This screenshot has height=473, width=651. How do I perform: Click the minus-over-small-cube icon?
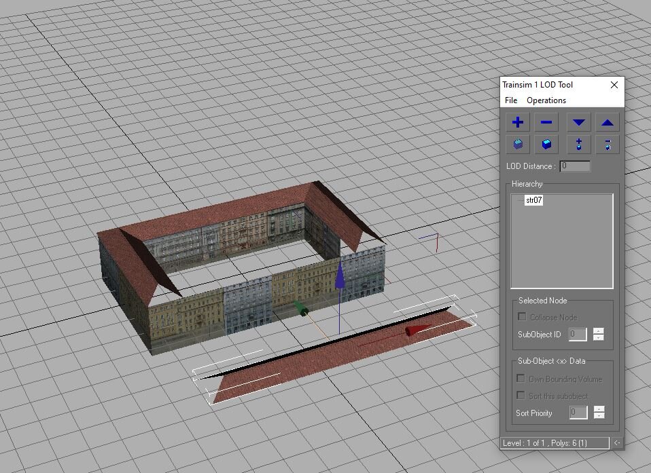[608, 145]
